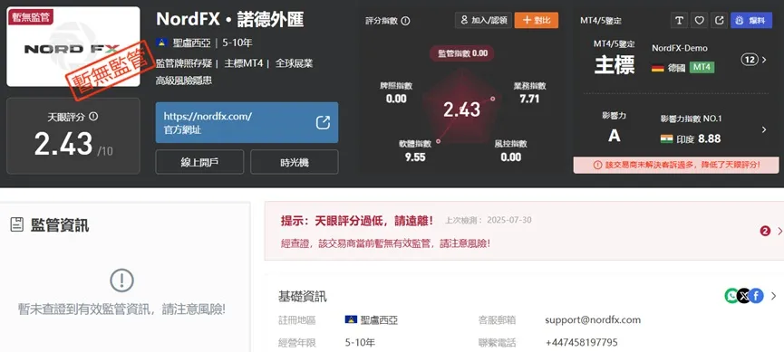This screenshot has width=784, height=352.
Task: Click the blue 爆料 button
Action: [751, 21]
